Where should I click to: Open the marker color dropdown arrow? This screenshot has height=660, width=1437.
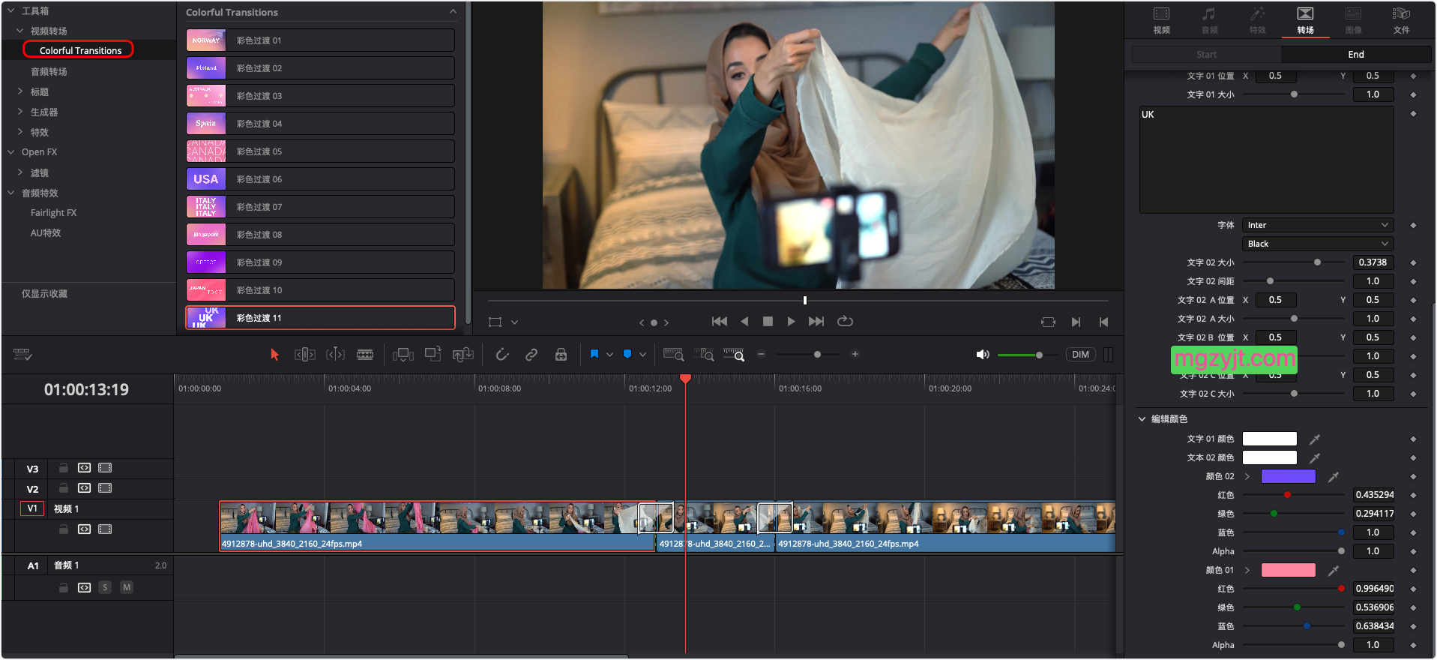click(x=642, y=355)
